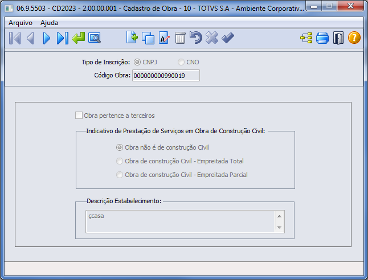368x280 pixels.
Task: Go to the first record
Action: coord(15,38)
